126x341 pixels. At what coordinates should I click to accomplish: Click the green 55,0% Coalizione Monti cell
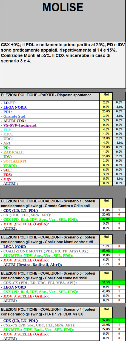(106, 251)
